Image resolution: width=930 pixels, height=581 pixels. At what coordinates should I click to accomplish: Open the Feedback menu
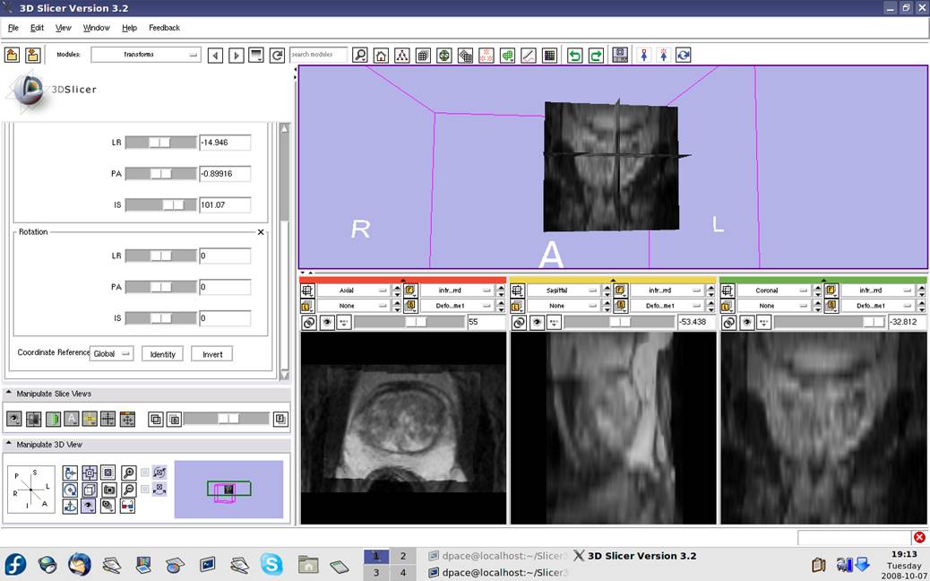[164, 28]
